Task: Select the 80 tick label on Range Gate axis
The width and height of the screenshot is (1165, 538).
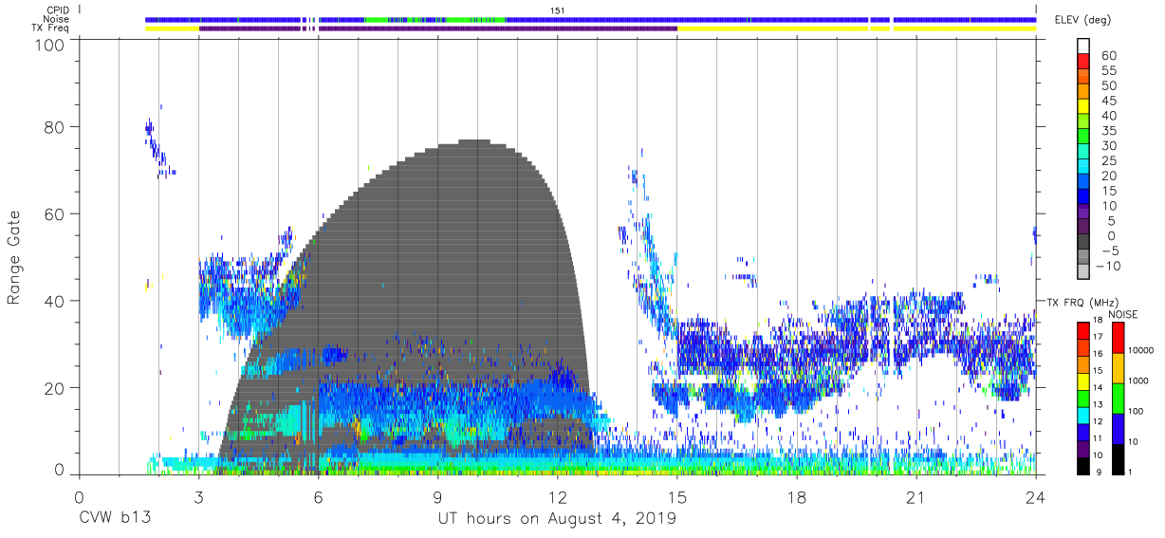Action: click(56, 127)
